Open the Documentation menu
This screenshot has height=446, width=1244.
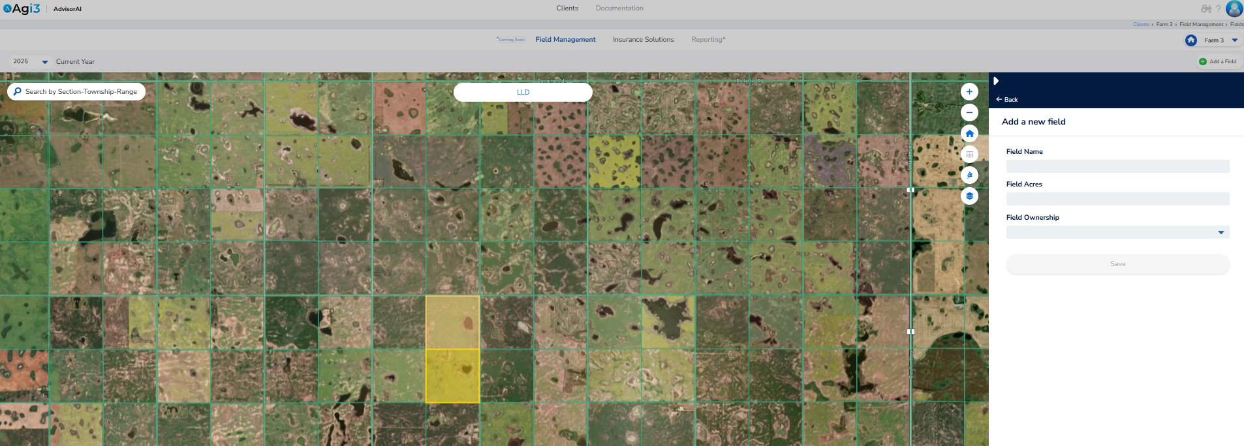coord(619,8)
